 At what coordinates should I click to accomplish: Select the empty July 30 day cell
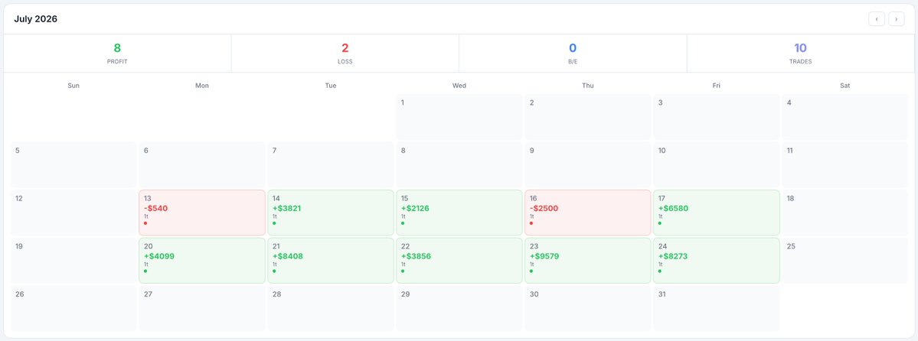coord(588,308)
